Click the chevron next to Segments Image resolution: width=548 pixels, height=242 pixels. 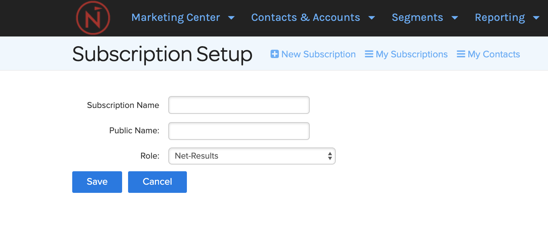coord(455,17)
